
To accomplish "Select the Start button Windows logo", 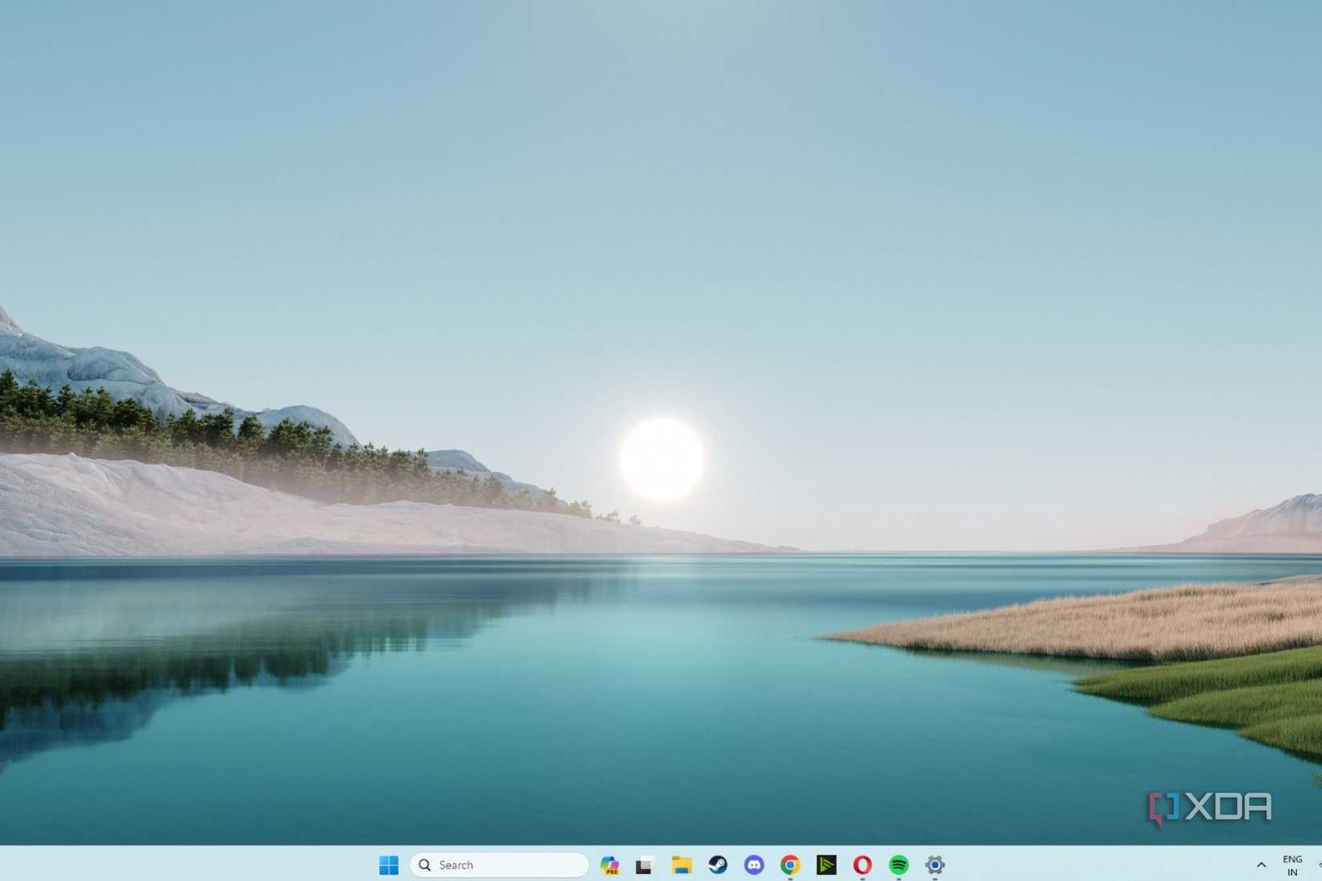I will pos(389,865).
